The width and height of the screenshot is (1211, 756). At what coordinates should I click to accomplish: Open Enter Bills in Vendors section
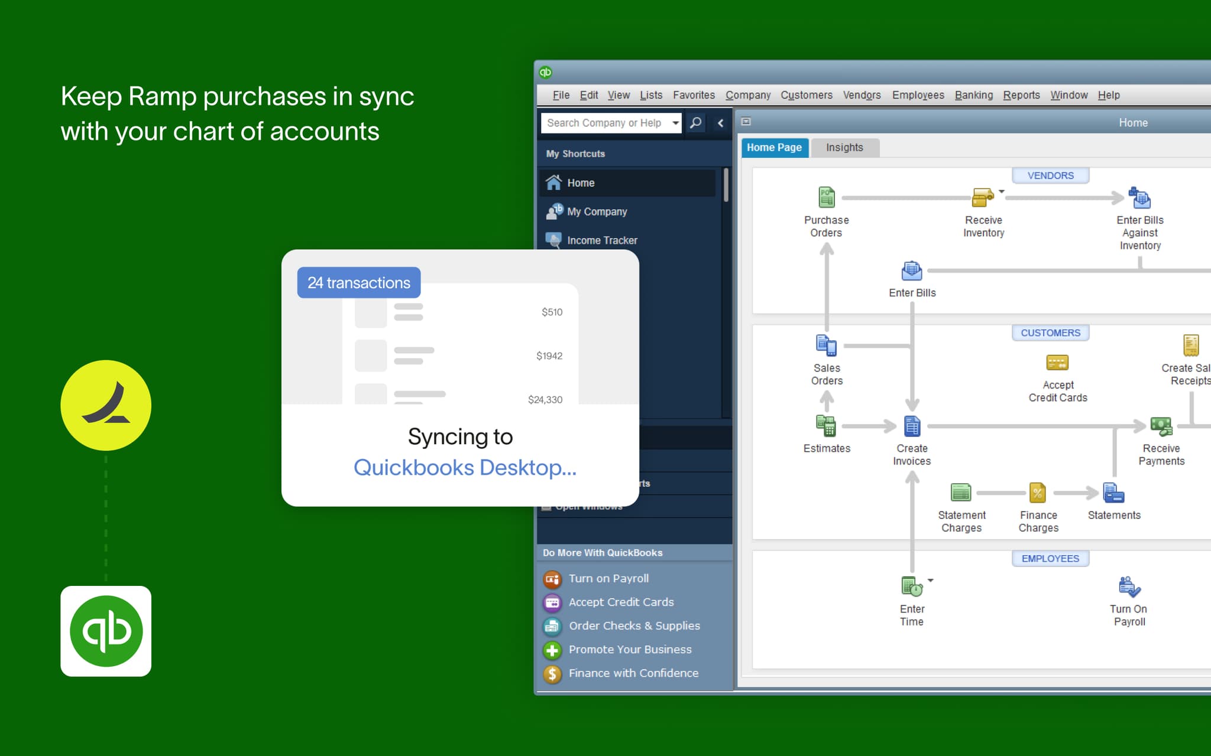pyautogui.click(x=912, y=271)
